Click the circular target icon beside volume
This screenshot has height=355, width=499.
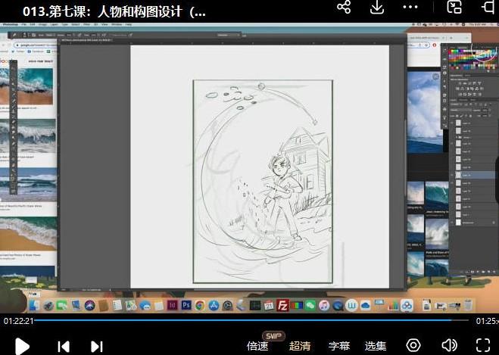pyautogui.click(x=413, y=346)
